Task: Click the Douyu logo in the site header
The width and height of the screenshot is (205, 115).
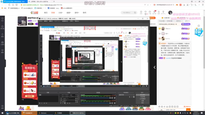Action: [x=34, y=13]
